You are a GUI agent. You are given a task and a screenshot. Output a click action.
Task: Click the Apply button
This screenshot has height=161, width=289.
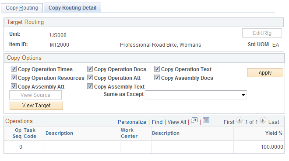pos(265,73)
